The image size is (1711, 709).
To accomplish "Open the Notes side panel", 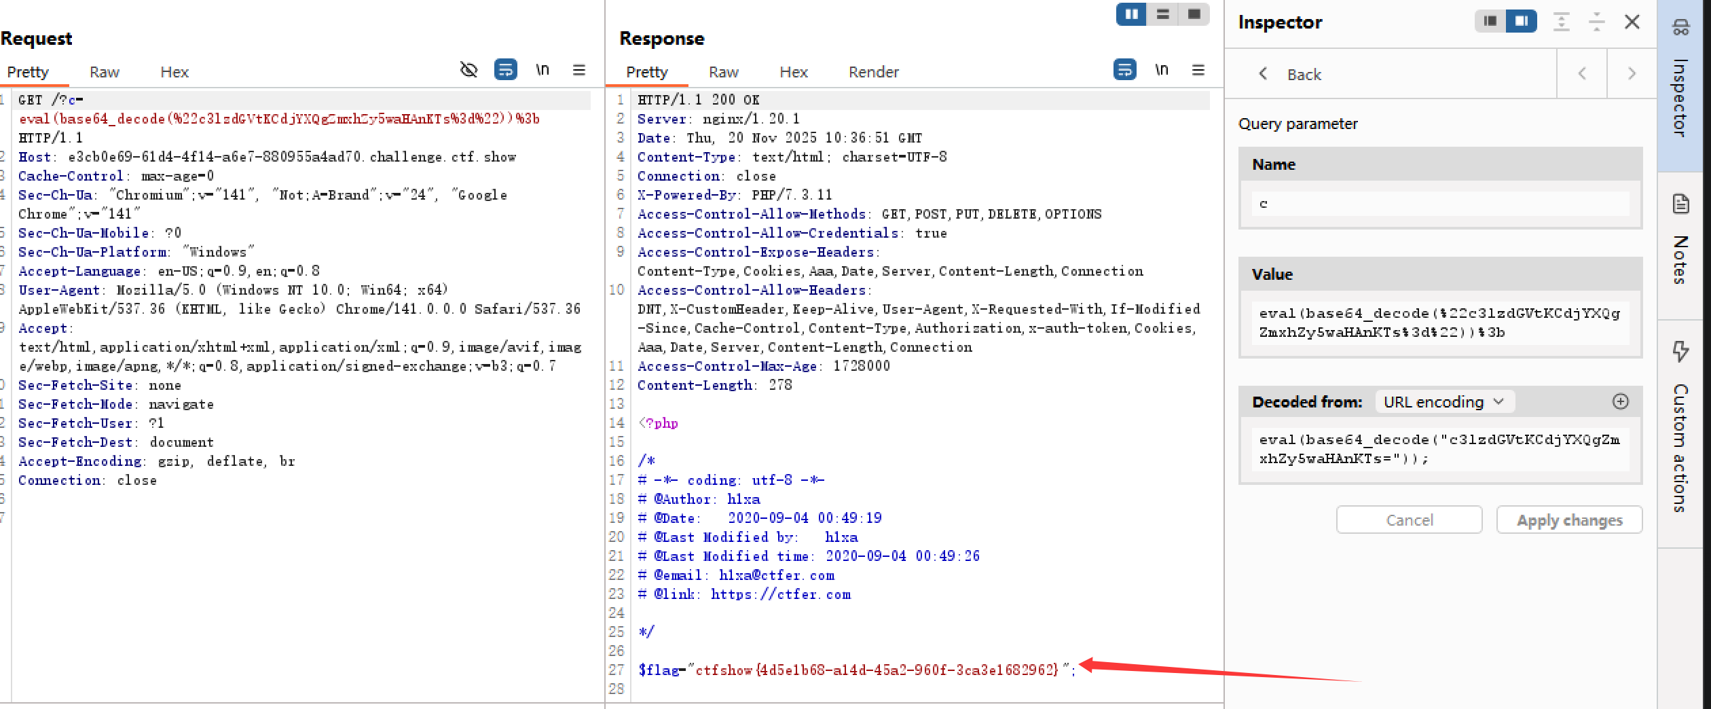I will 1681,244.
